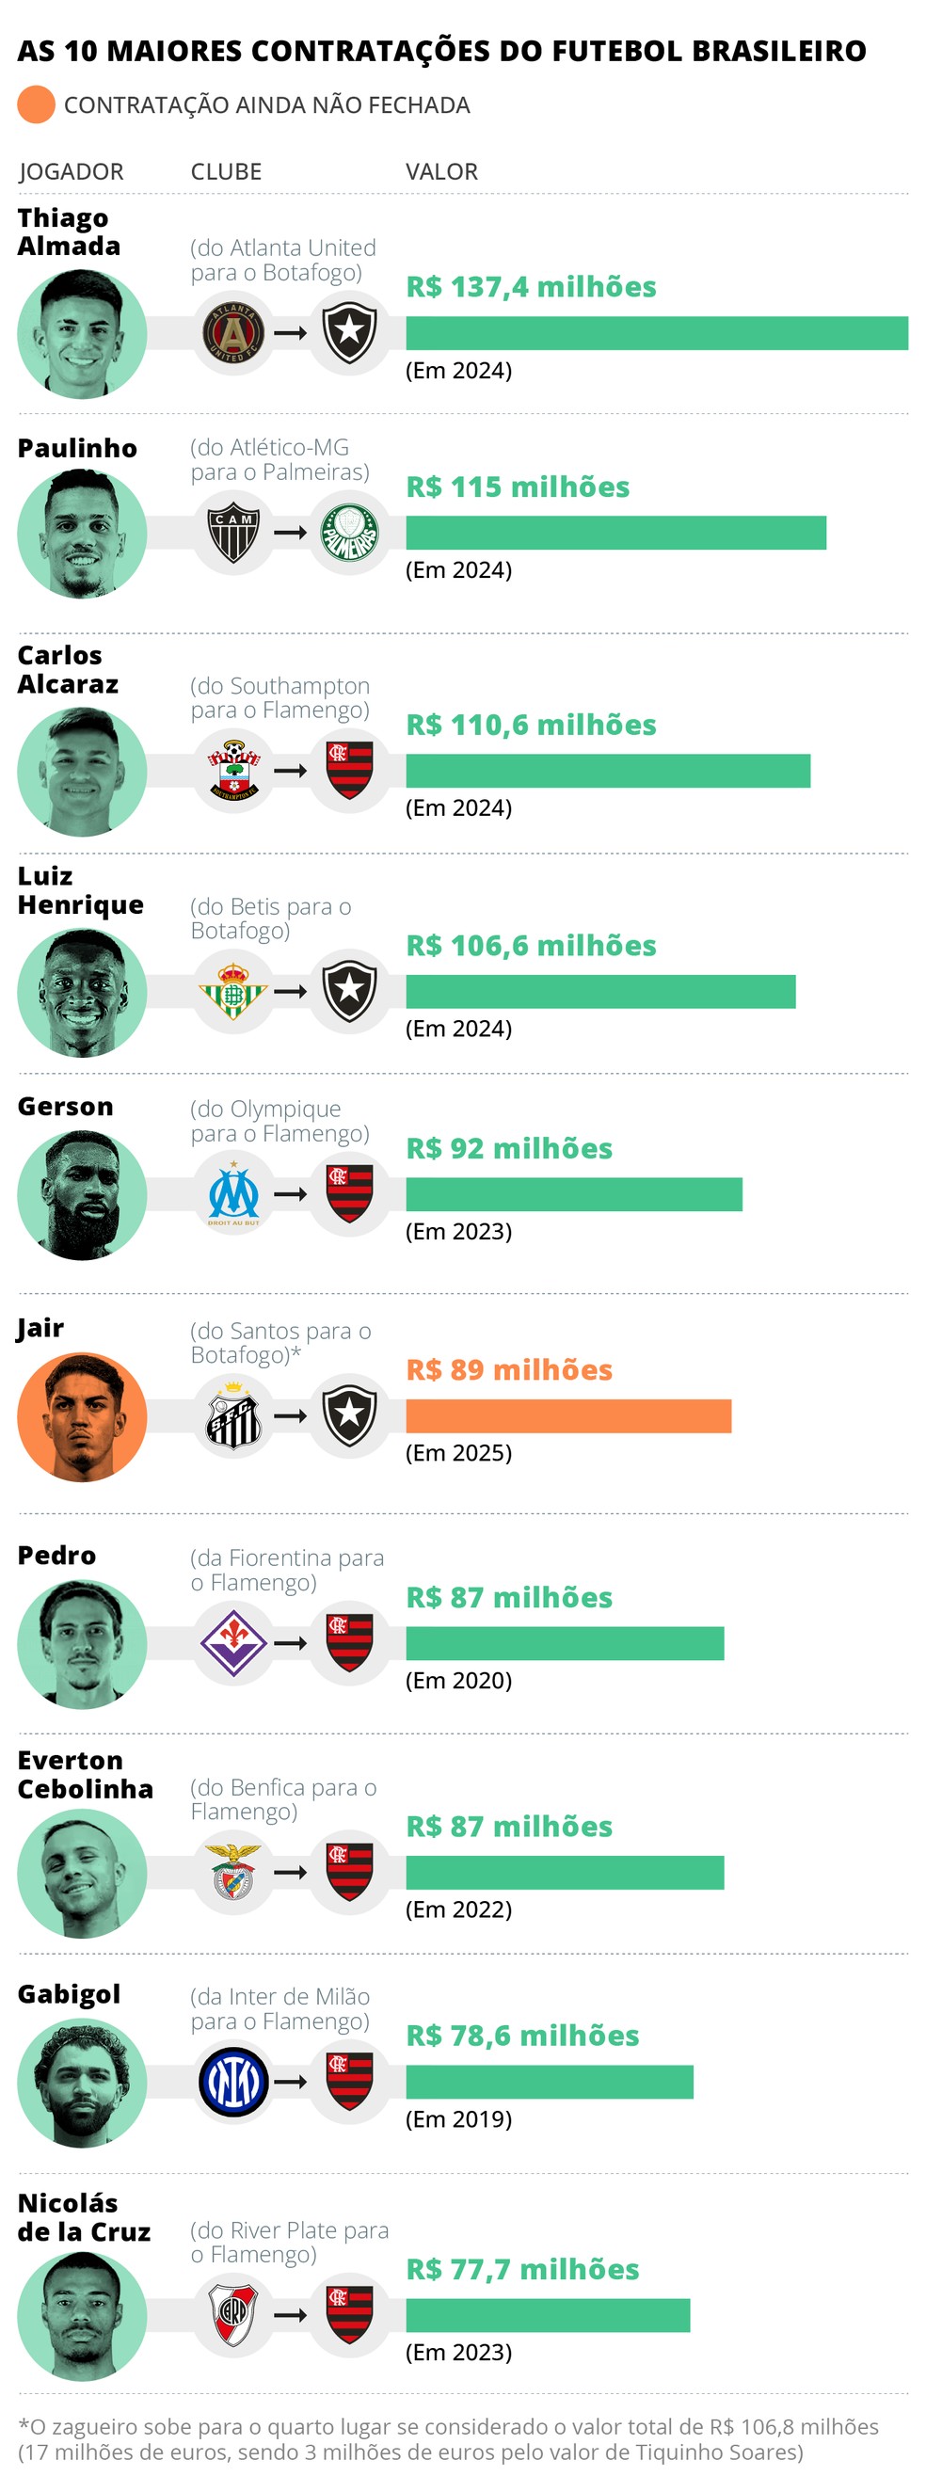Select Gabigol's player photo

pos(82,2083)
